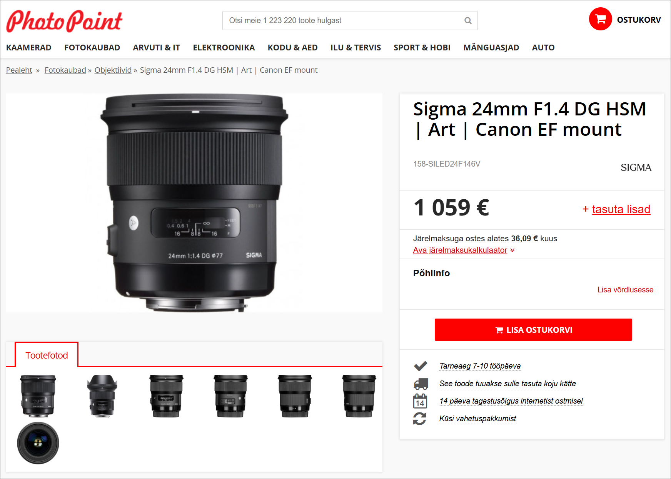Click the exchange arrows icon
The width and height of the screenshot is (671, 479).
(420, 419)
